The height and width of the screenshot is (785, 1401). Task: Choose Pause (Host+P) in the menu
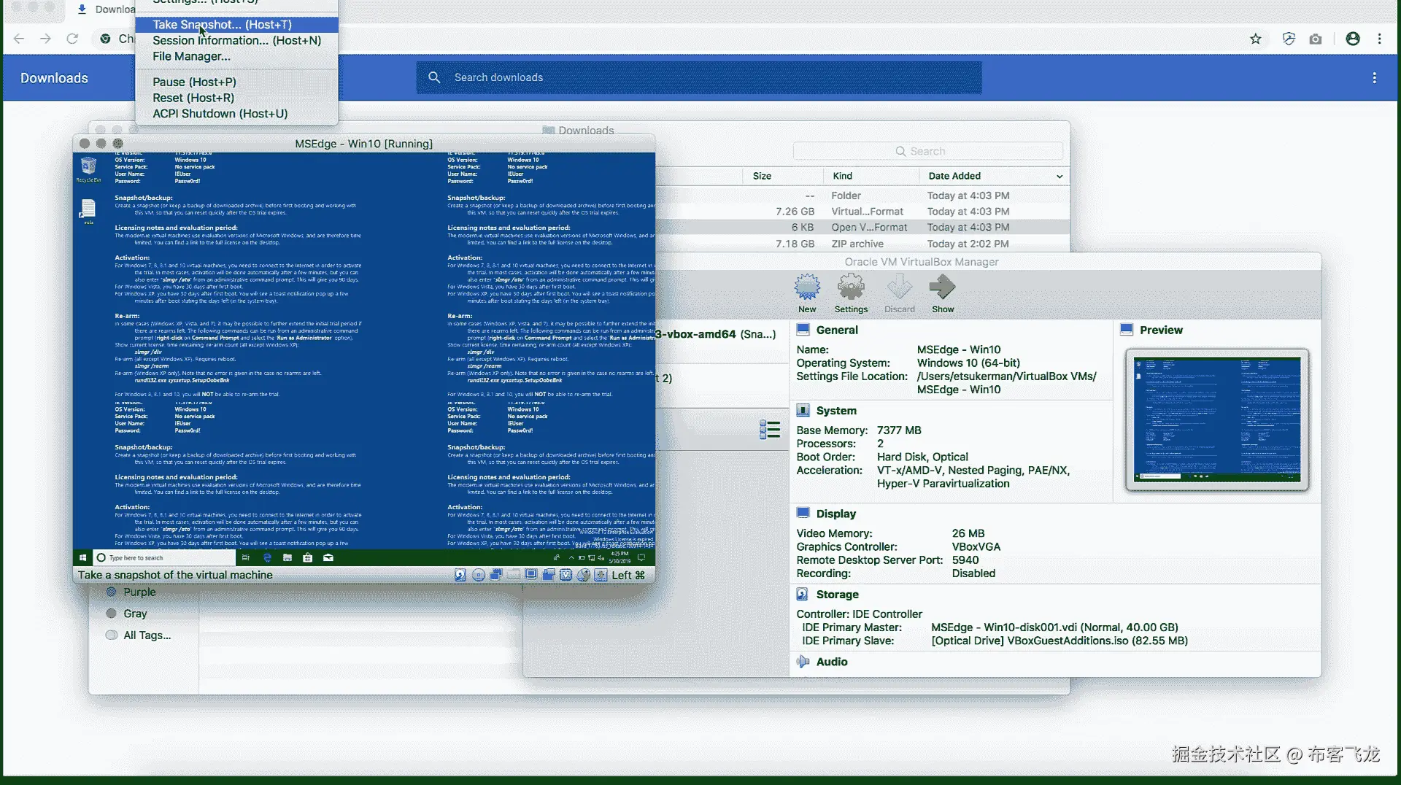236,82
